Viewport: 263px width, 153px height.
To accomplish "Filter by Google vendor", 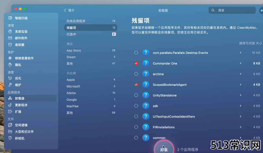I will point(91,100).
